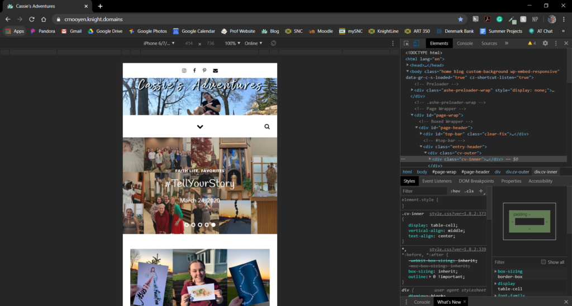The height and width of the screenshot is (306, 572).
Task: Toggle the :hov element state button
Action: [x=455, y=191]
